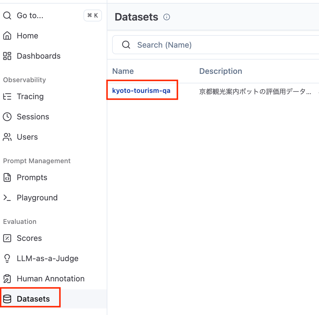Click the keyboard shortcut badge ⌘K
Viewport: 319px width, 315px height.
[92, 15]
